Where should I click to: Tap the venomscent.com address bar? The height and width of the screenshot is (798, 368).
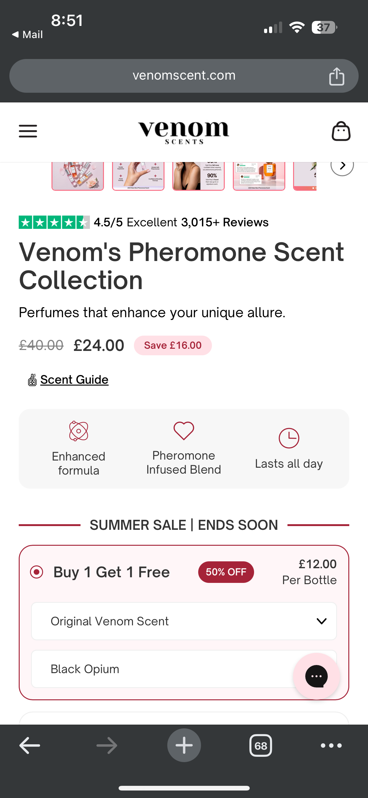[x=184, y=76]
